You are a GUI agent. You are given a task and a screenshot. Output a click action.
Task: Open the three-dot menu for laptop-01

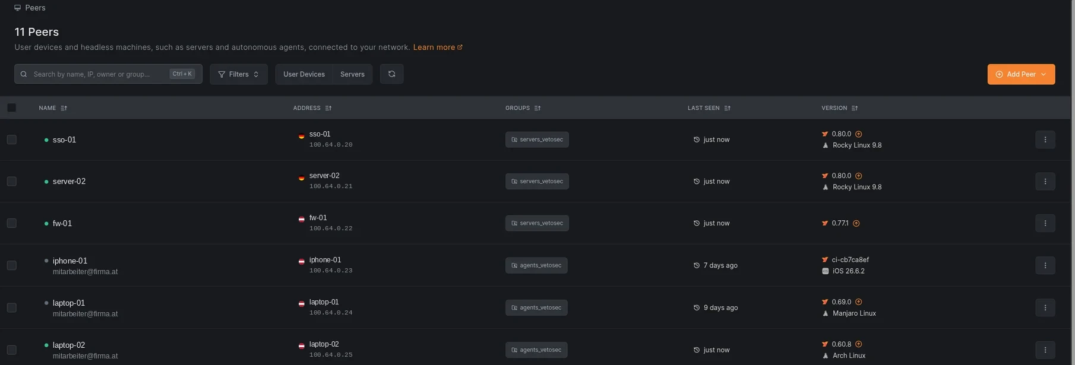[x=1045, y=307]
